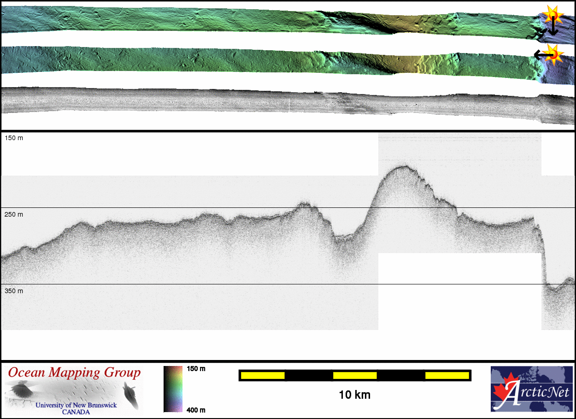Click the sun icon with left-pointing arrow
The width and height of the screenshot is (576, 419).
click(554, 54)
